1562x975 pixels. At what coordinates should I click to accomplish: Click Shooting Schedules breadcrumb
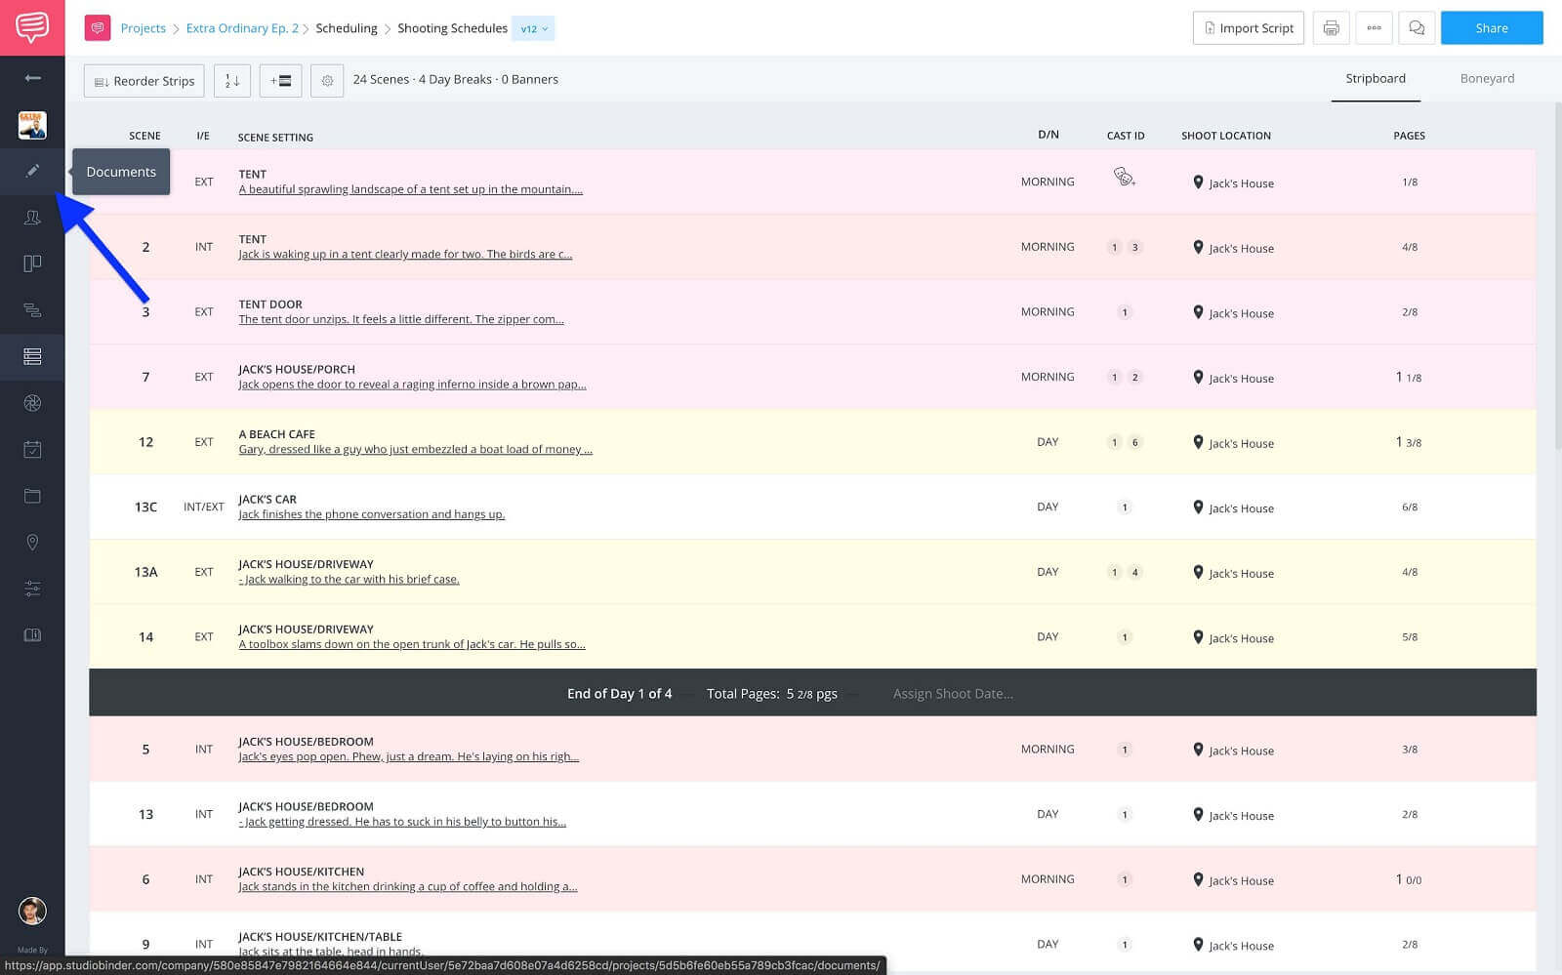coord(452,28)
